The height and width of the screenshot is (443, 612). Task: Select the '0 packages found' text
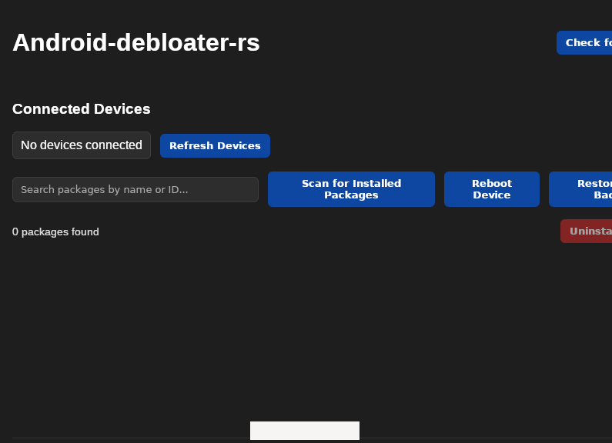click(x=55, y=232)
